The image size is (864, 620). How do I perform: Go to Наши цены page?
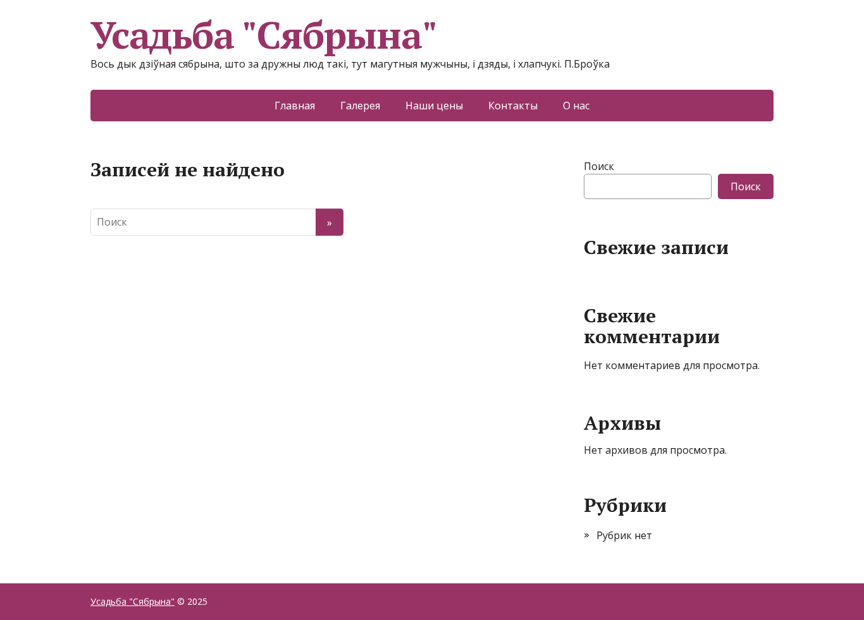click(434, 106)
